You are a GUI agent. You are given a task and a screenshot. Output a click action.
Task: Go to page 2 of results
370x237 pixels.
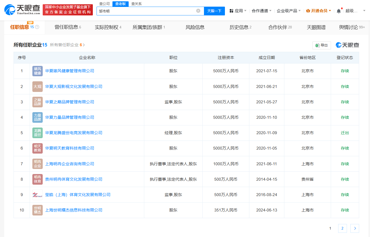click(342, 228)
